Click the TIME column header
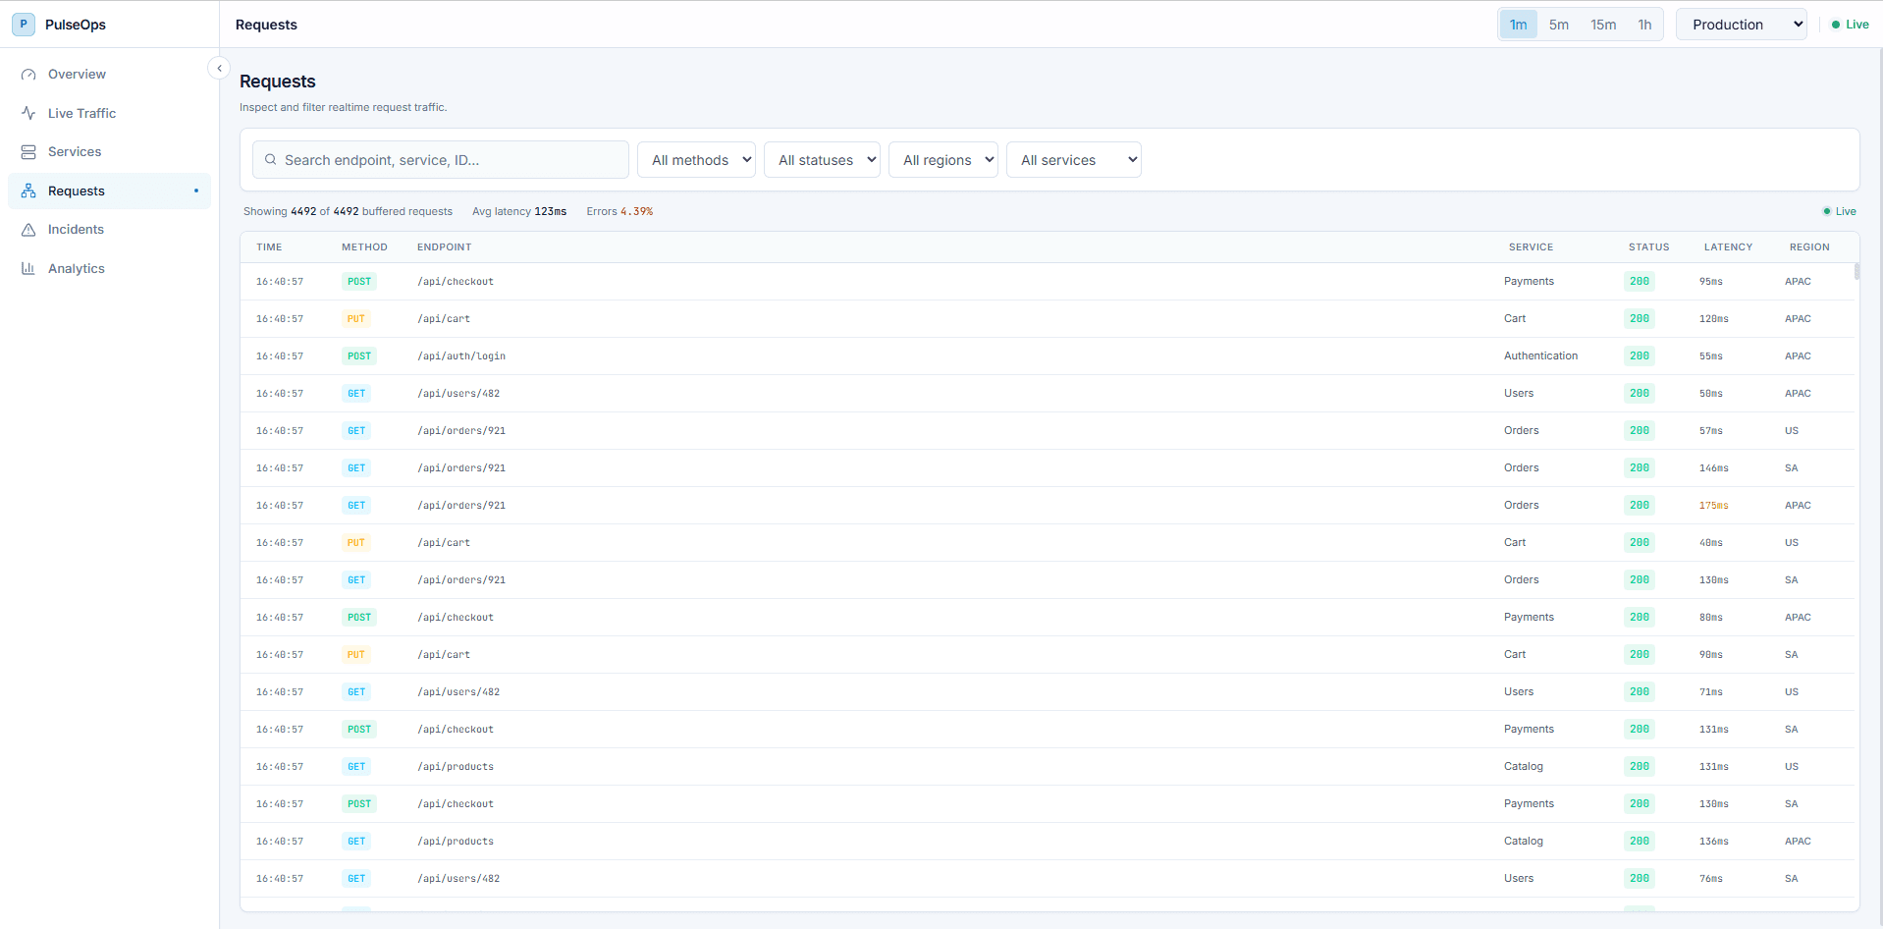1883x929 pixels. click(269, 247)
